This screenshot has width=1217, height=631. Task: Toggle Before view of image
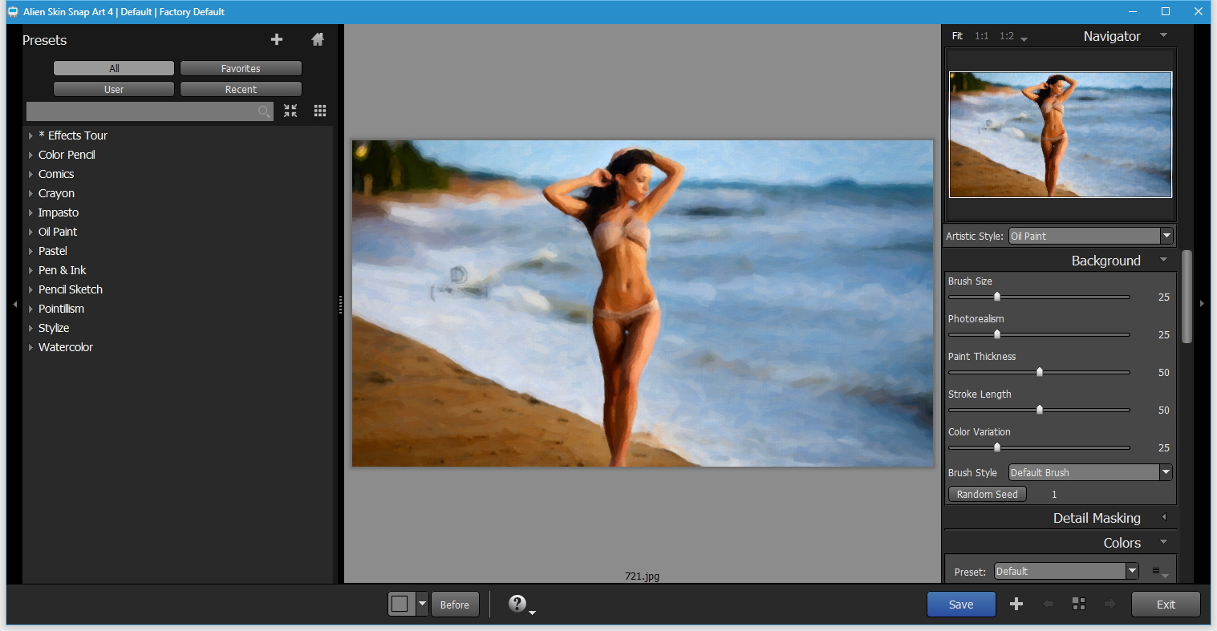click(x=455, y=605)
